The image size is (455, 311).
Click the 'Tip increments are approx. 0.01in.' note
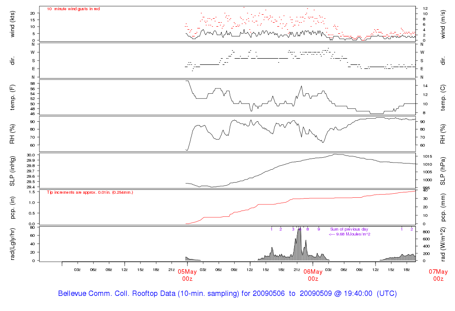[90, 192]
